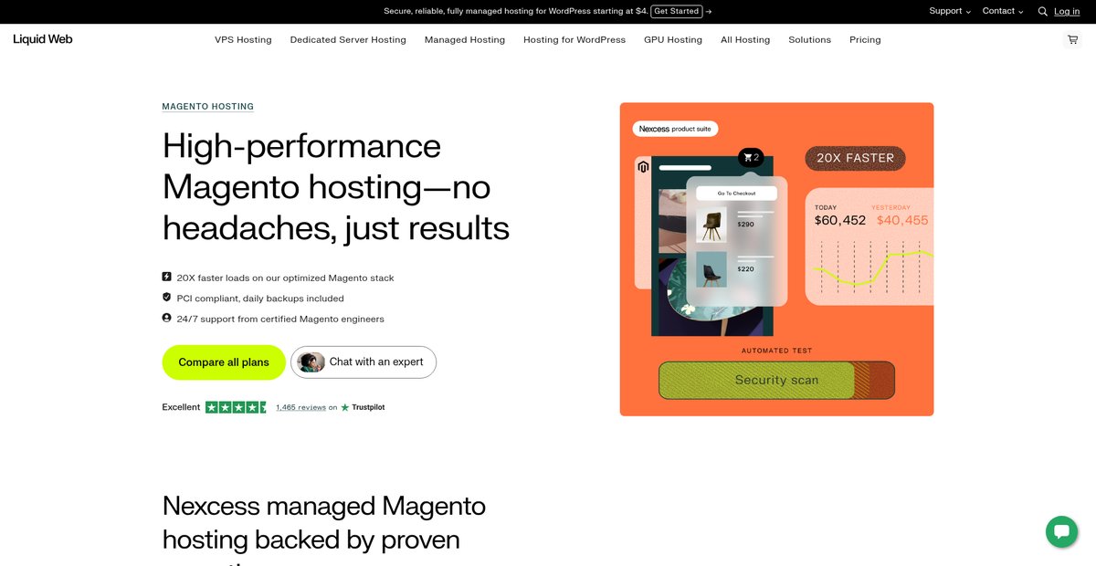Image resolution: width=1096 pixels, height=566 pixels.
Task: Click the $40,455 Yesterday sales figure
Action: 902,220
